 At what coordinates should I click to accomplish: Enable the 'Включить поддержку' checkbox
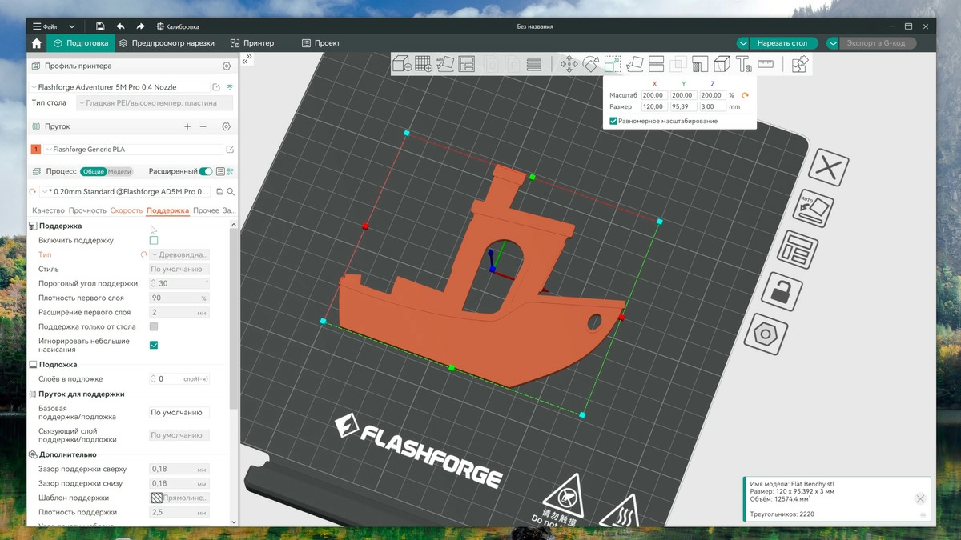point(154,240)
